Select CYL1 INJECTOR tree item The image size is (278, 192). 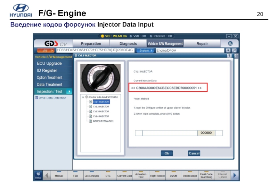coord(101,102)
